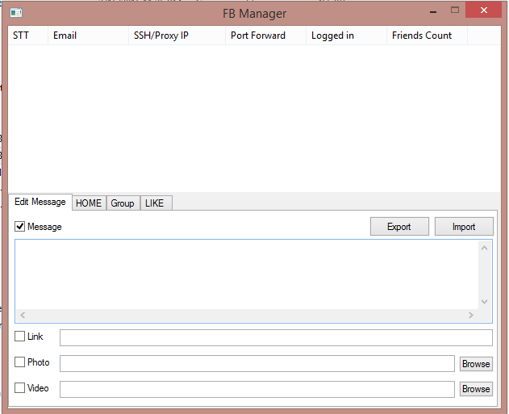Click the Logged in column header
Viewport: 509px width, 414px height.
coord(346,35)
